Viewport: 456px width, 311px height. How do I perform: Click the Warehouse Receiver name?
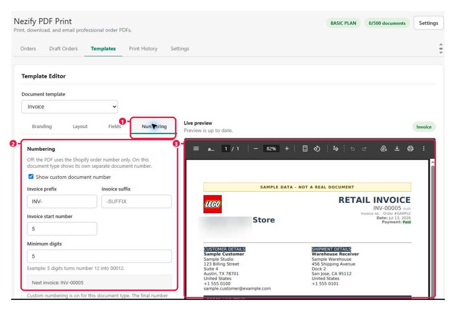pos(335,254)
